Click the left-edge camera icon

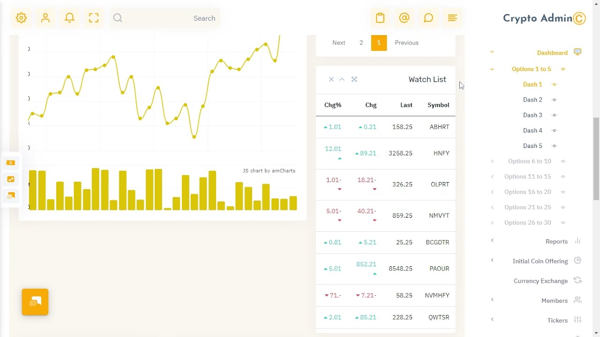coord(11,163)
